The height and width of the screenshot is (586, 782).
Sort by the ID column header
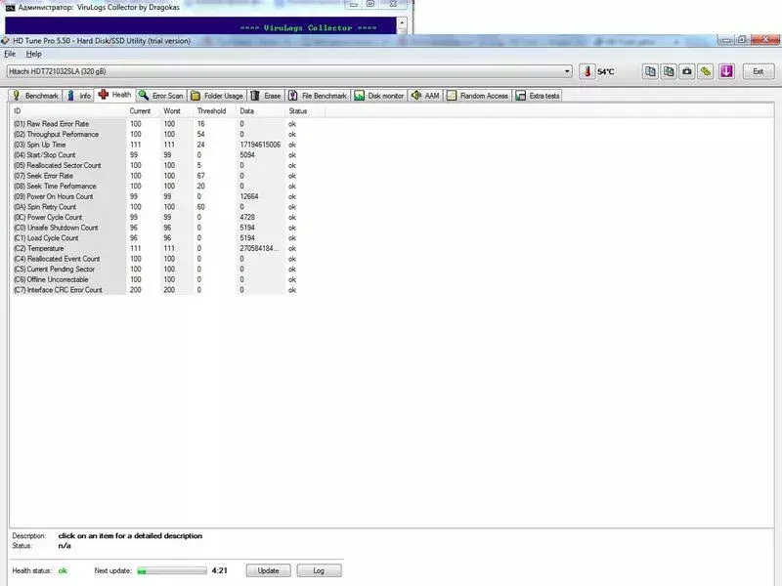(68, 111)
